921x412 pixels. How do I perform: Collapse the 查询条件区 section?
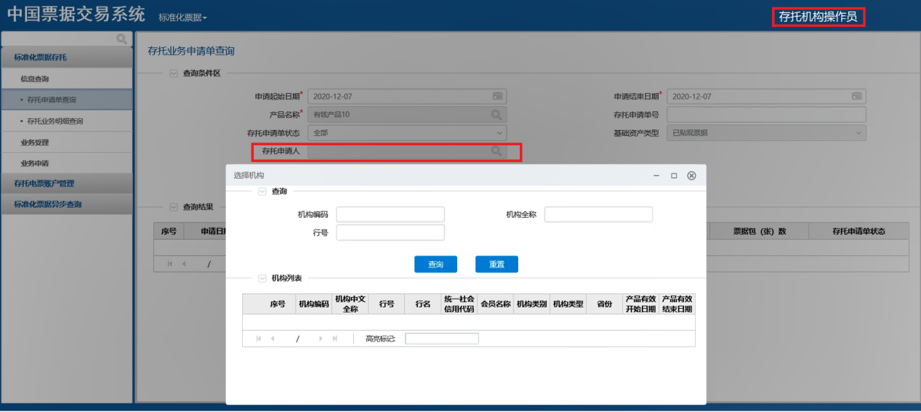click(173, 73)
